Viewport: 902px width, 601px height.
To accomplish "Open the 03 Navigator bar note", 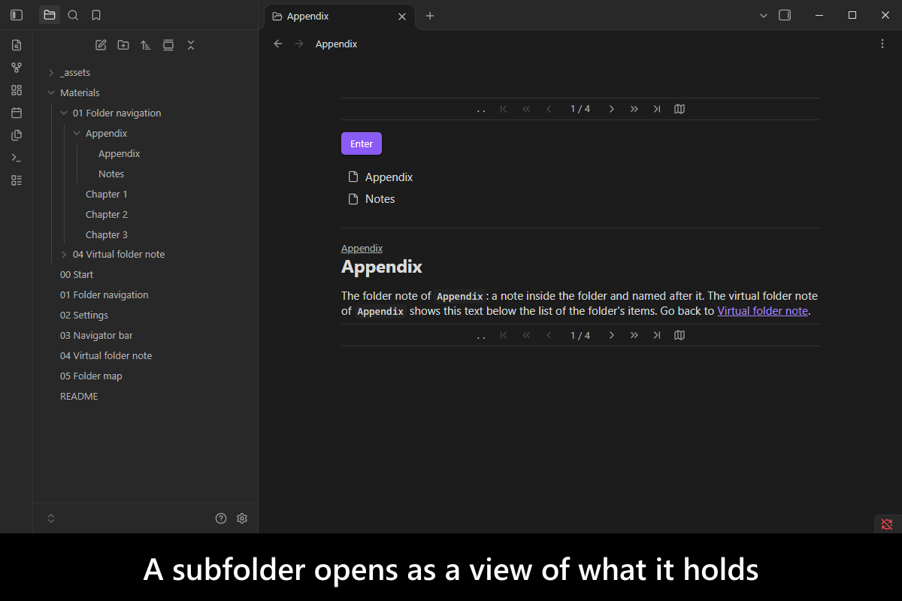I will click(x=96, y=336).
